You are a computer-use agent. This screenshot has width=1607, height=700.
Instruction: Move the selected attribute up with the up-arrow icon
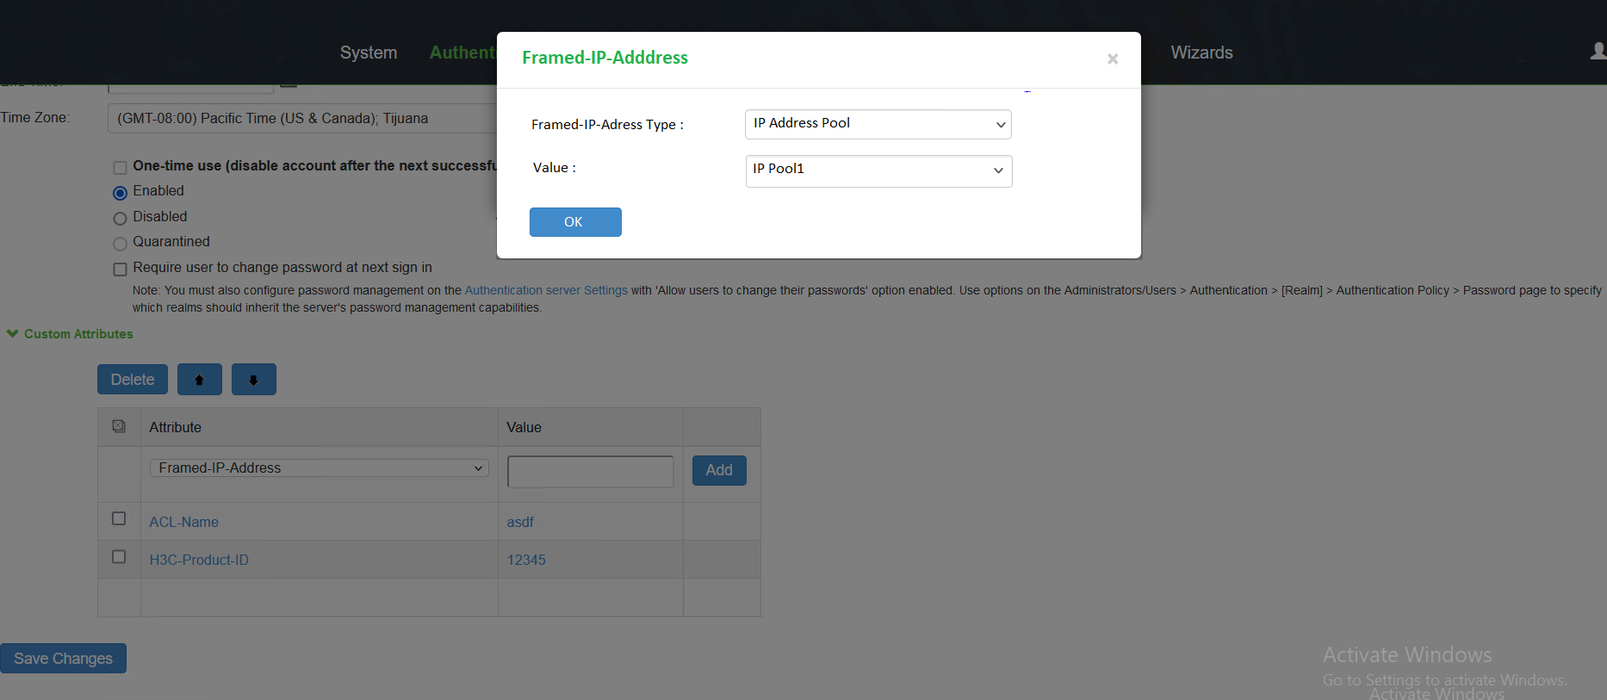199,379
